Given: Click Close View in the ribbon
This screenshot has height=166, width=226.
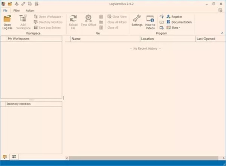Looking at the screenshot, I should point(117,17).
